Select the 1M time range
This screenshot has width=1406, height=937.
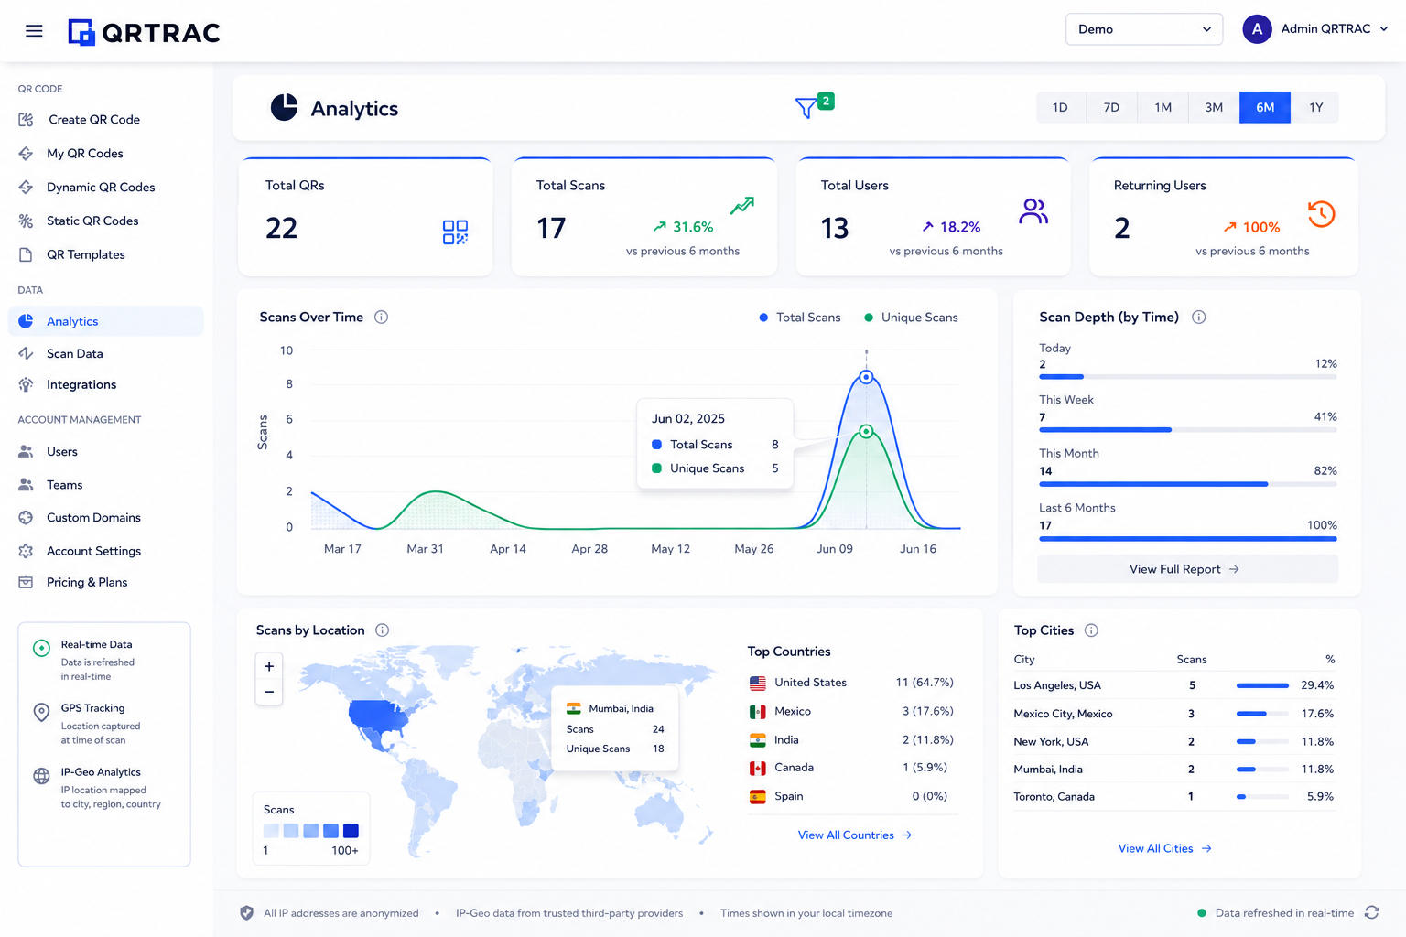1163,107
